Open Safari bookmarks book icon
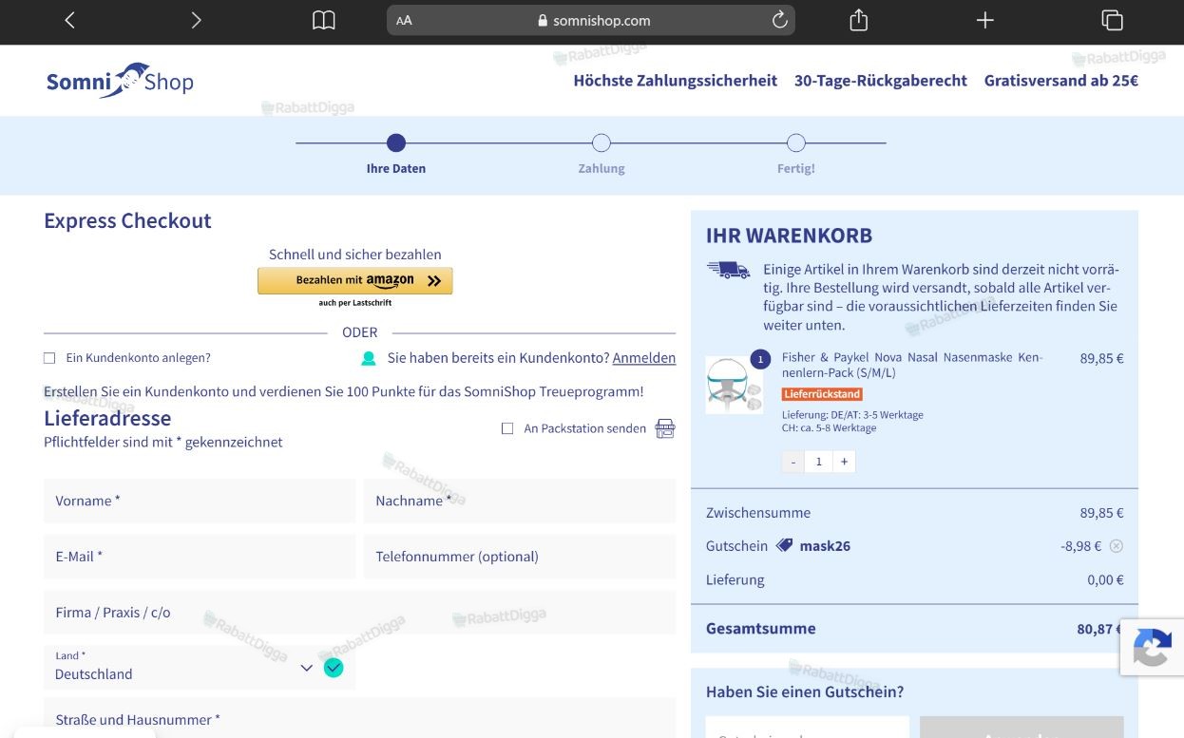This screenshot has width=1184, height=738. [x=324, y=20]
